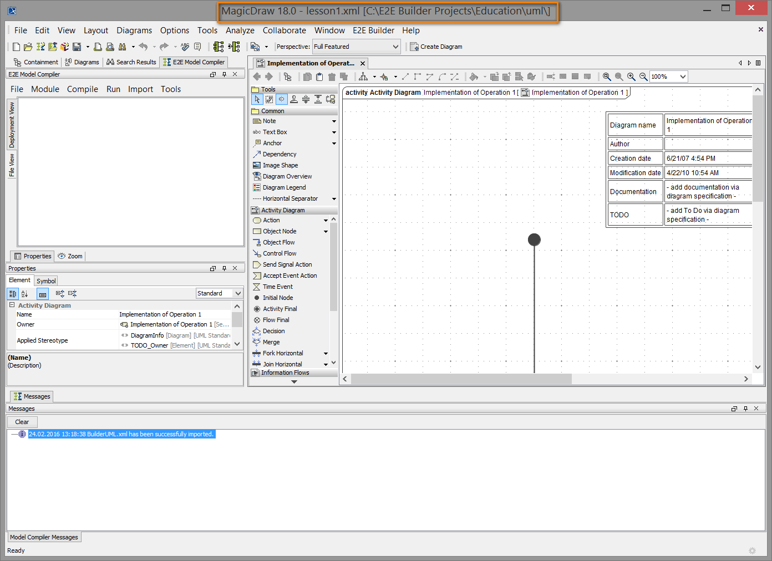Switch to the Diagrams tab
This screenshot has width=772, height=561.
82,62
